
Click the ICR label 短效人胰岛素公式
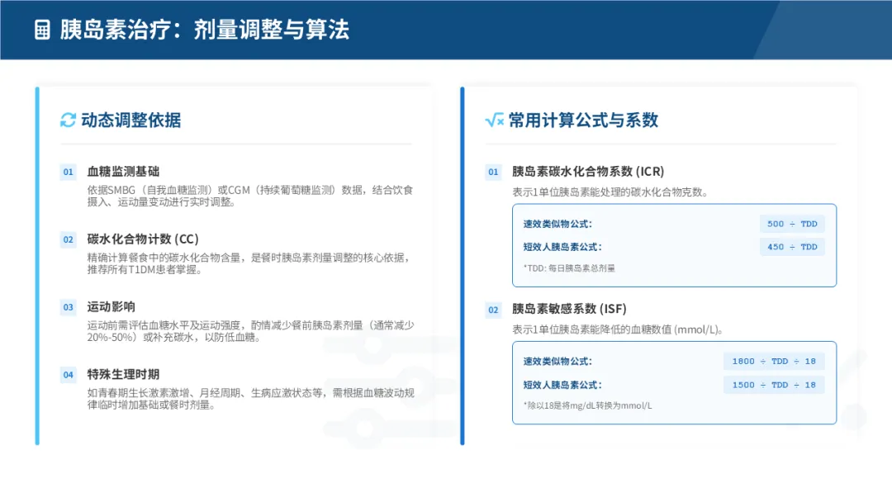coord(562,247)
